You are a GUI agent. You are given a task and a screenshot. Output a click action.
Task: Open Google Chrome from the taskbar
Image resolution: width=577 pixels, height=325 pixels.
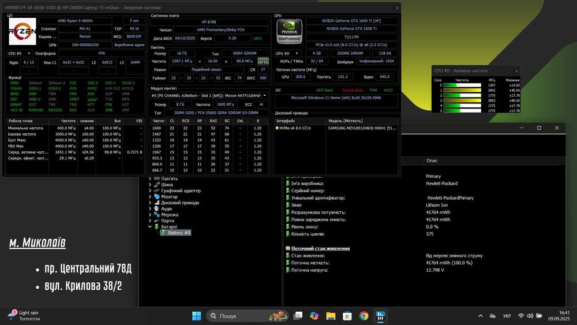[364, 316]
